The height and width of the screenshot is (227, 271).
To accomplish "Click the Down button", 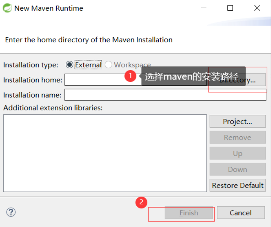I will pos(238,169).
